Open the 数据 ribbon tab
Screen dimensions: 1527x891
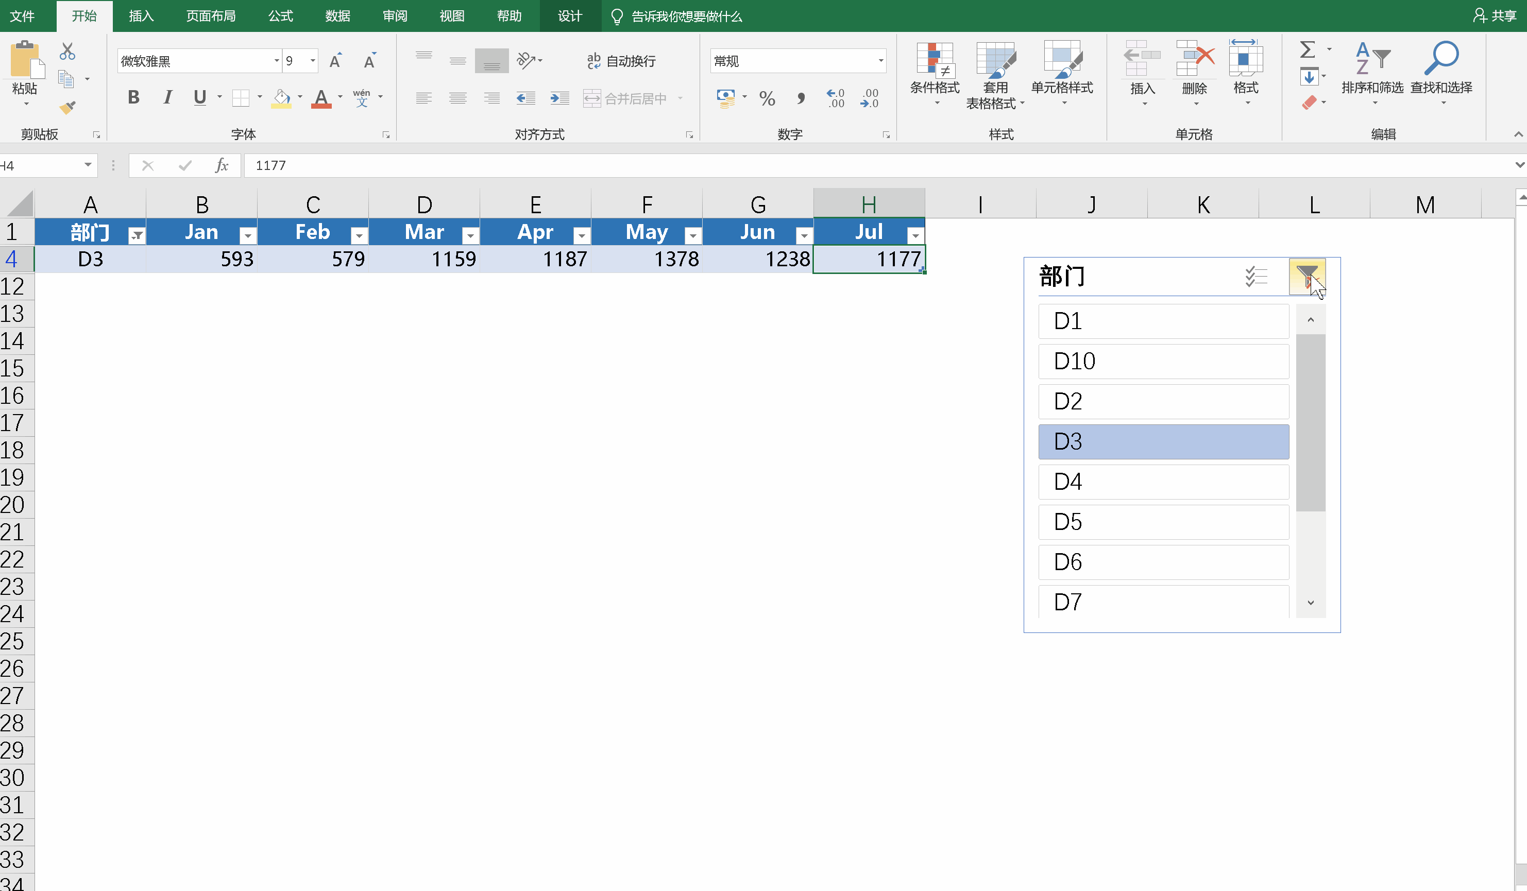click(337, 16)
